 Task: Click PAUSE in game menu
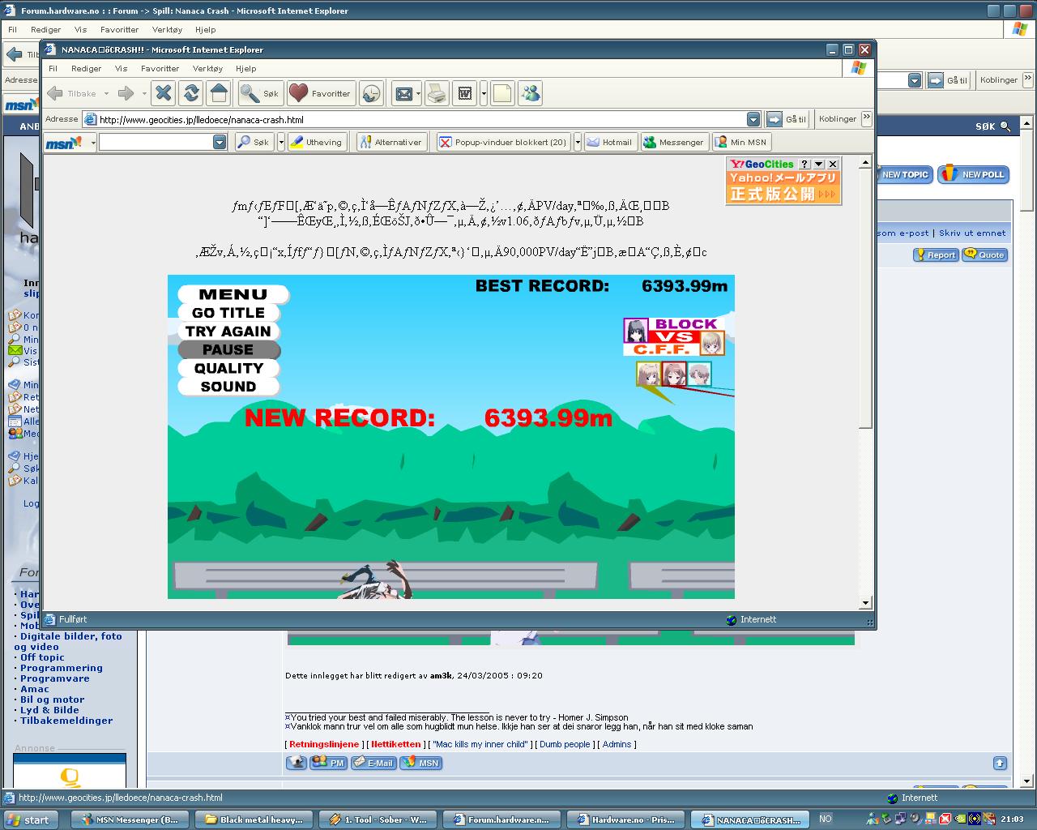(x=228, y=350)
